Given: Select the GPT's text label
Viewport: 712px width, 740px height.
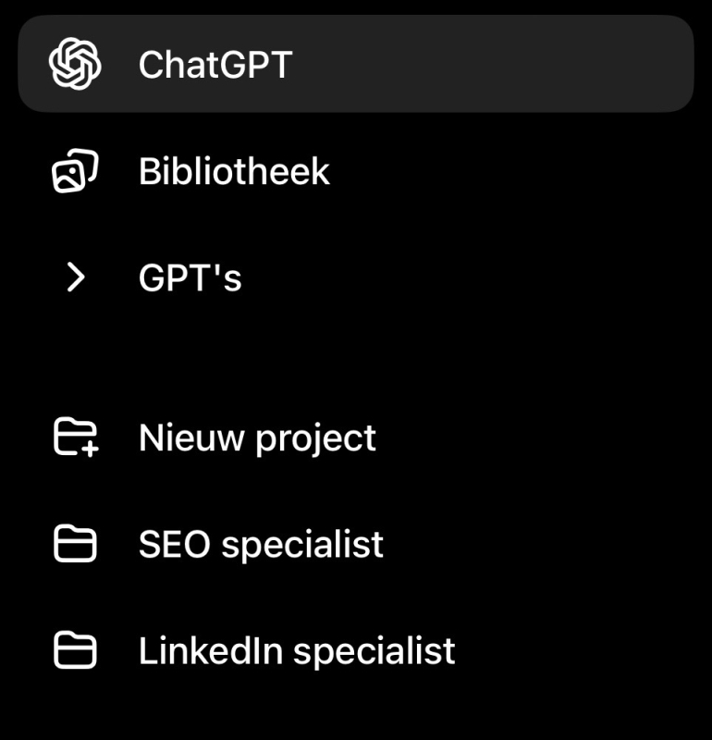Looking at the screenshot, I should coord(190,277).
